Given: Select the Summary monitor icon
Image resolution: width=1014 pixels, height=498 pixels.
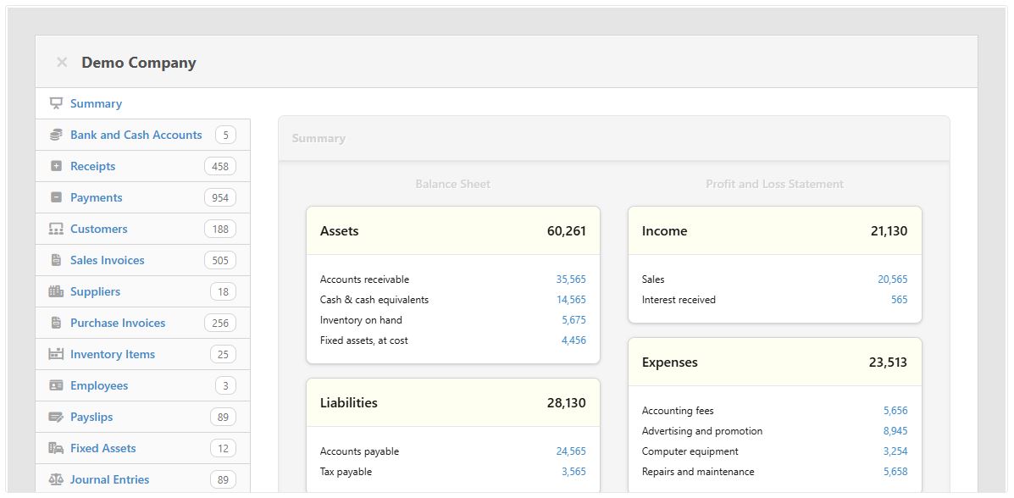Looking at the screenshot, I should [57, 103].
